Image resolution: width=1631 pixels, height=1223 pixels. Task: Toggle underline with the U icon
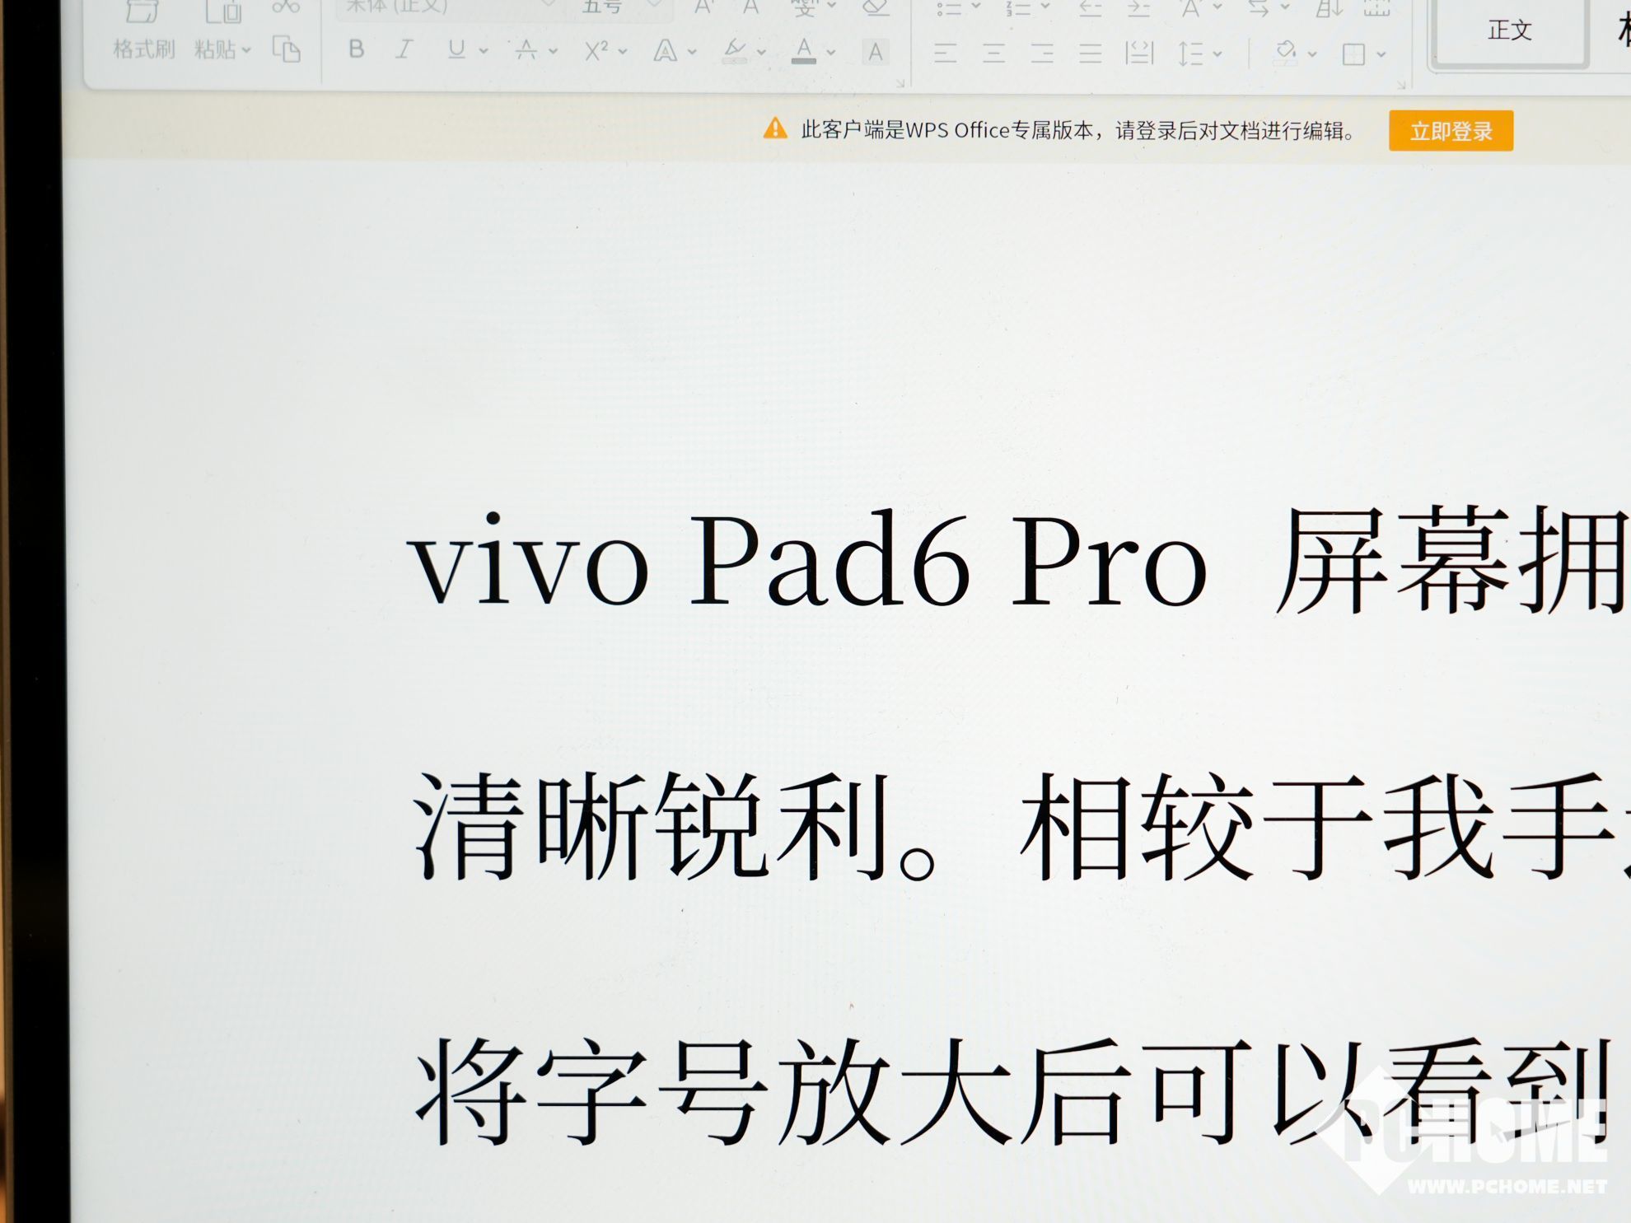click(456, 50)
